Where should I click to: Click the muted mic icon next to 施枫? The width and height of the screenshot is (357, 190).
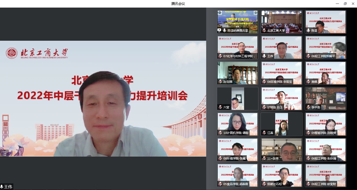[308, 82]
